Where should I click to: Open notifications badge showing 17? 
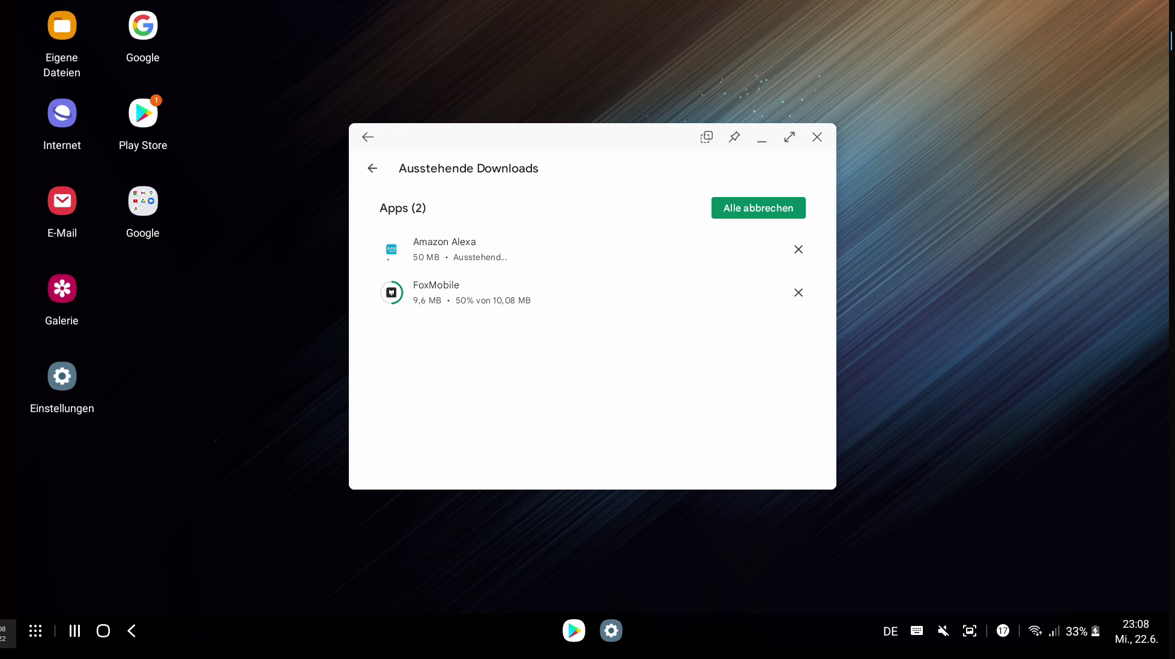(x=1003, y=630)
